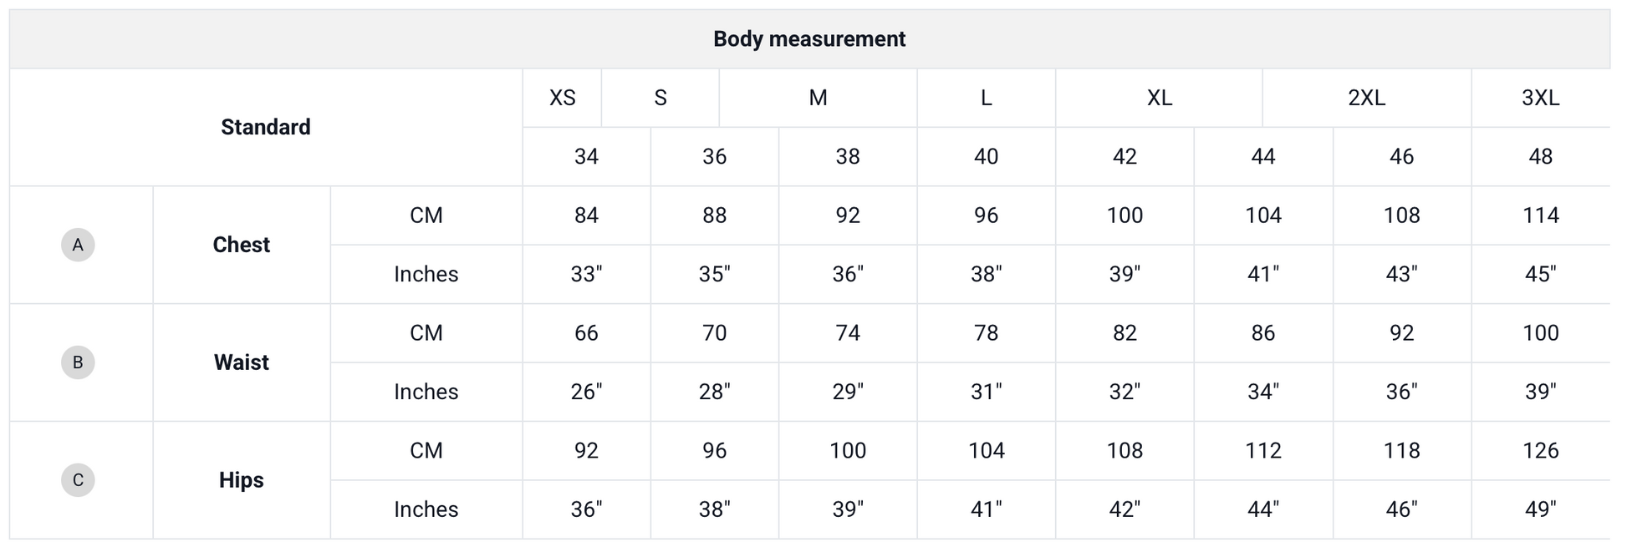Click chest inches value 33"
This screenshot has height=547, width=1627.
pyautogui.click(x=586, y=274)
